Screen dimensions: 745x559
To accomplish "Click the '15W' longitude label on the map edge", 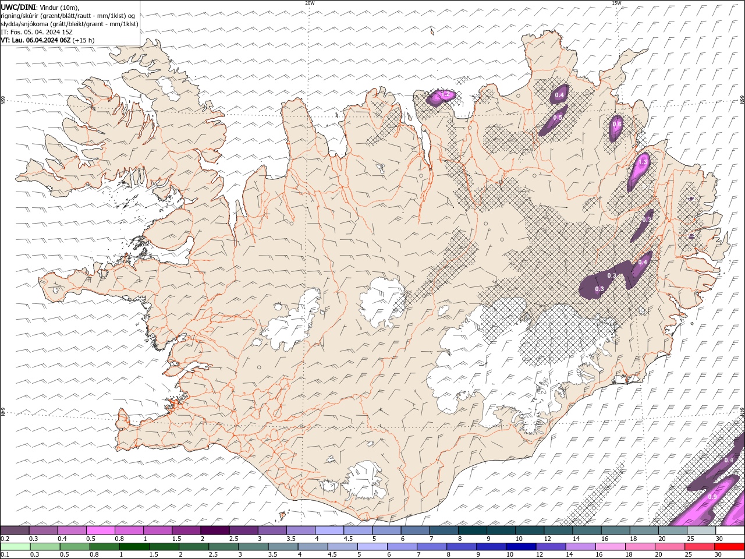I will 616,3.
